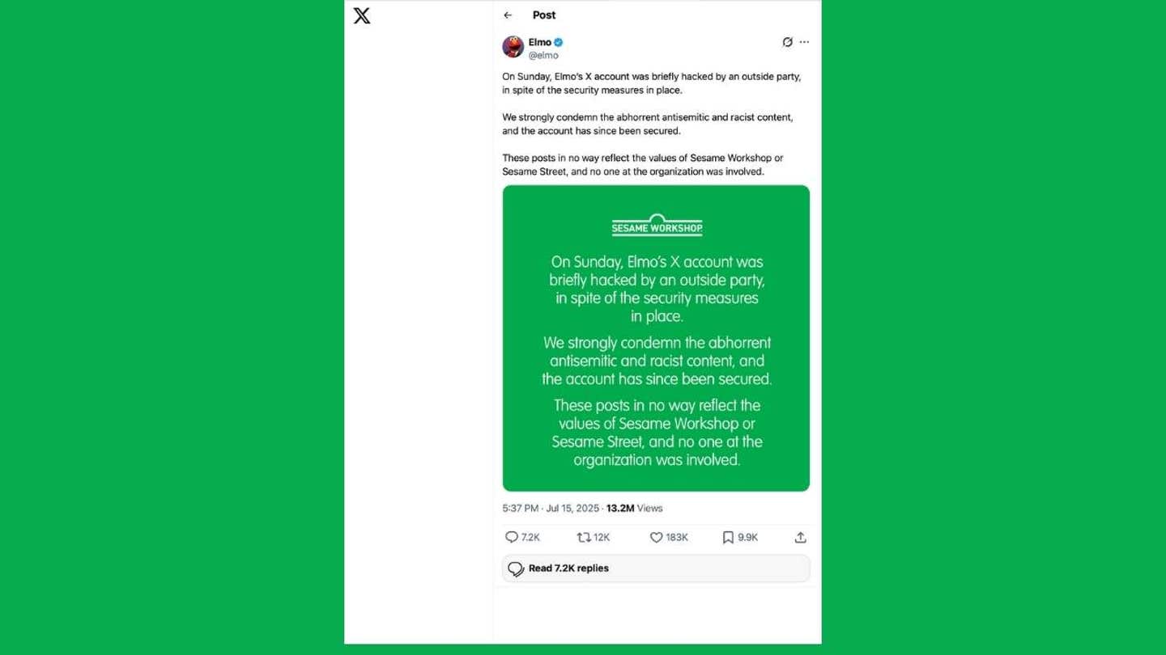Open the 13.2M Views analytics link
The image size is (1166, 655).
pyautogui.click(x=634, y=509)
